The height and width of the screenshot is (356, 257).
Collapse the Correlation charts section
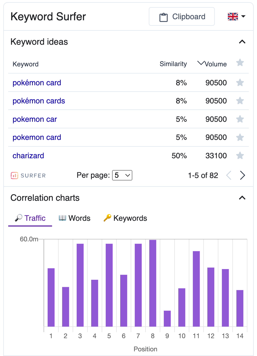pyautogui.click(x=242, y=198)
